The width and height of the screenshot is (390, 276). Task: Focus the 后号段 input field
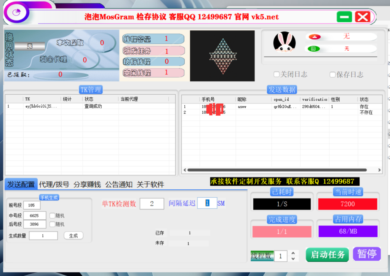[35, 224]
